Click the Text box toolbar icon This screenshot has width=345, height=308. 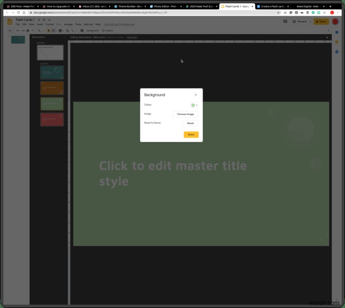(53, 31)
